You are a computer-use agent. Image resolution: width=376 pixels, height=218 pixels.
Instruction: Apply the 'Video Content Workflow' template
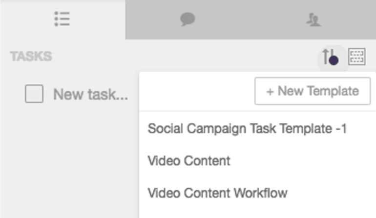click(x=217, y=193)
